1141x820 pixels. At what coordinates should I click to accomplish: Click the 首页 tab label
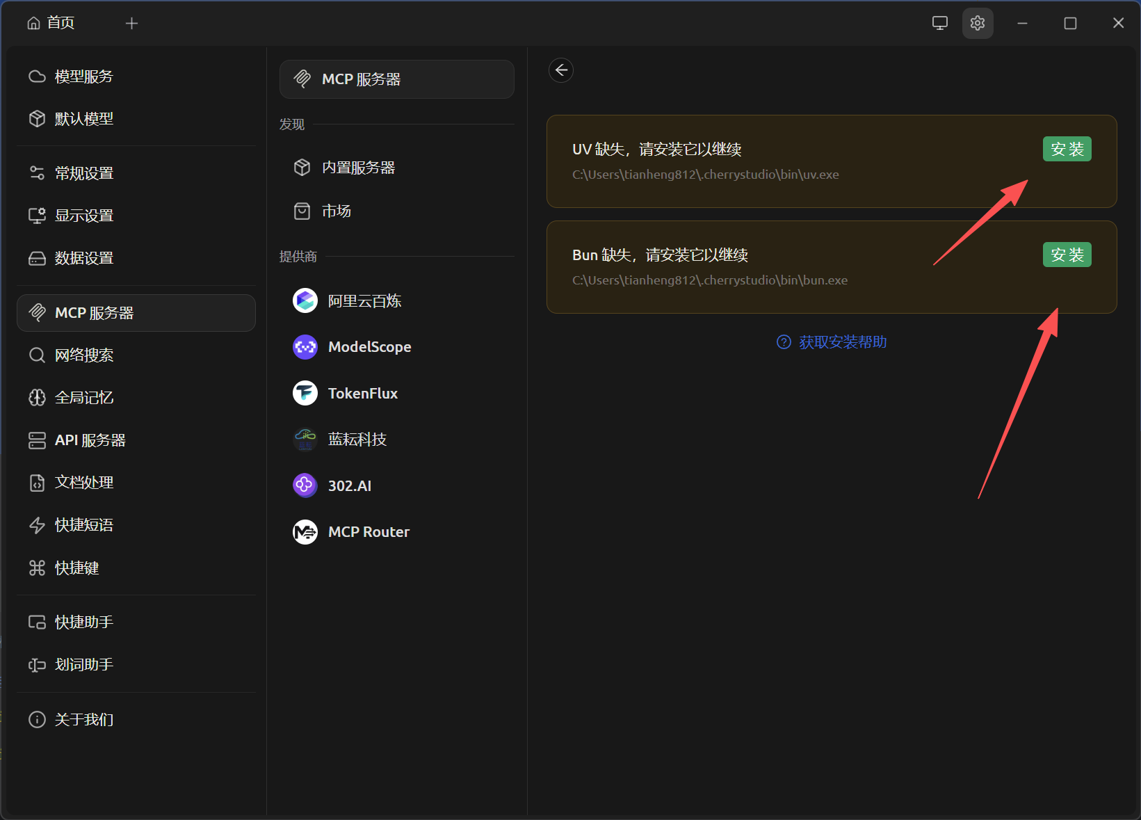tap(60, 23)
